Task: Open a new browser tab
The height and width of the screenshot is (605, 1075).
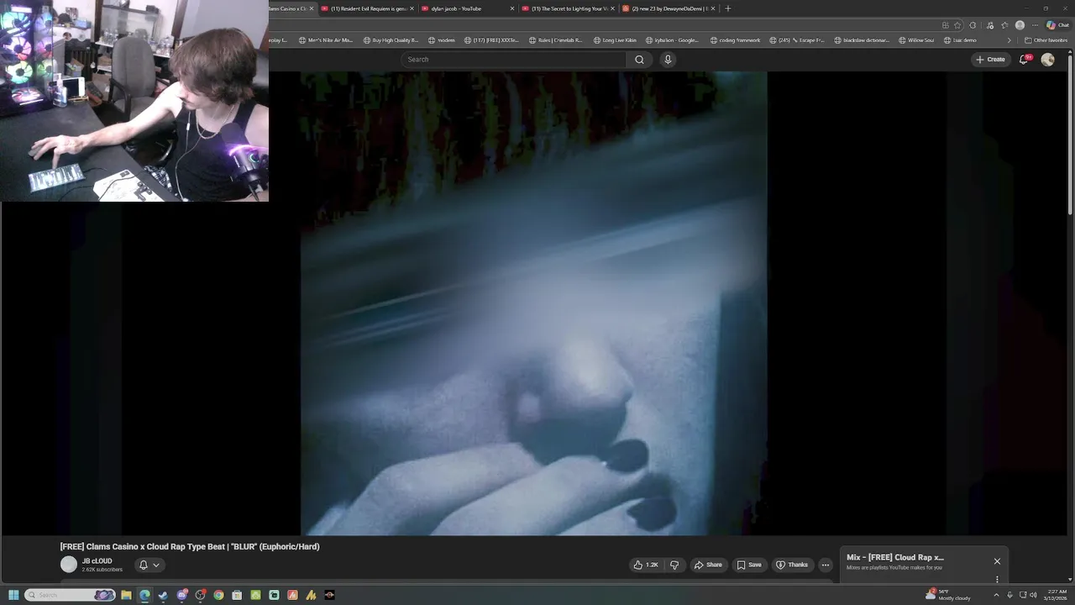Action: pos(728,8)
